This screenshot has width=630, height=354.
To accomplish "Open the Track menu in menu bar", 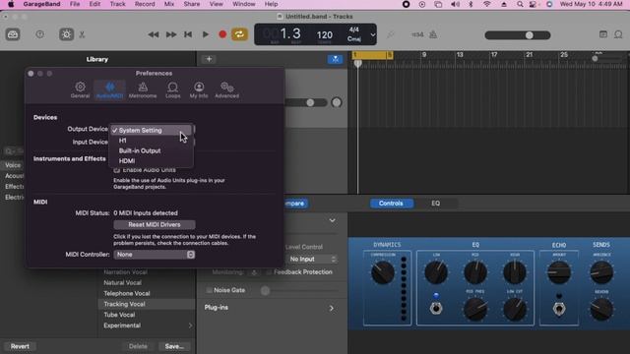I will point(118,4).
